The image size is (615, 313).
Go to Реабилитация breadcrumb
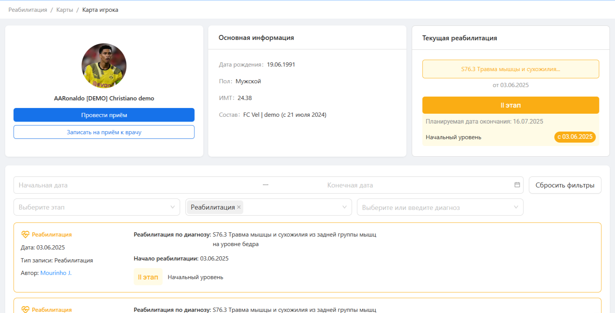tap(28, 10)
